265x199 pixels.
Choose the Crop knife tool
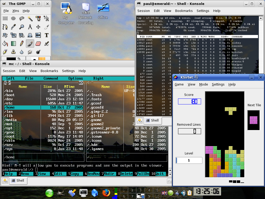[47, 27]
